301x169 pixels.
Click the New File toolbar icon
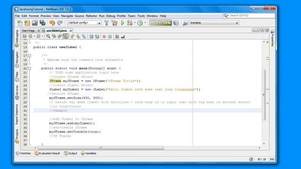click(20, 23)
